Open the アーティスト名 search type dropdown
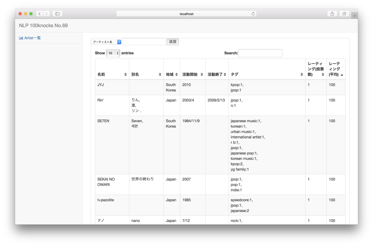The image size is (373, 246). click(x=106, y=42)
